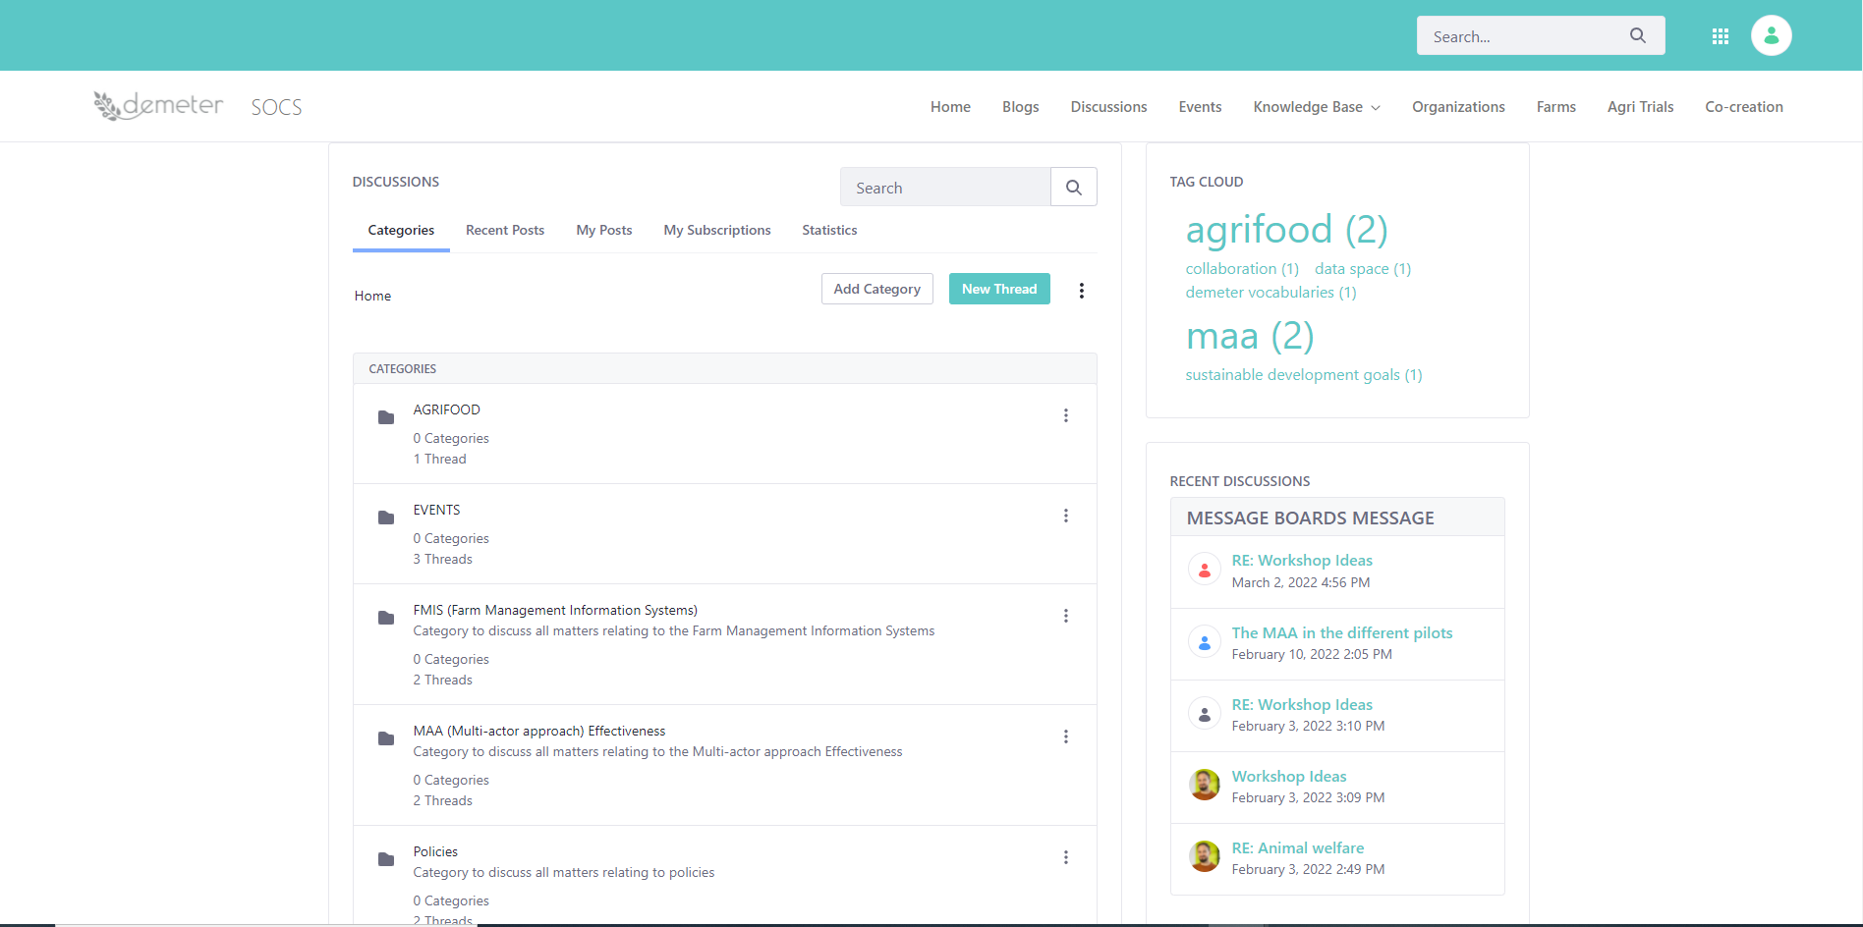Click the discussions search magnifier button
The height and width of the screenshot is (927, 1863).
pyautogui.click(x=1074, y=188)
